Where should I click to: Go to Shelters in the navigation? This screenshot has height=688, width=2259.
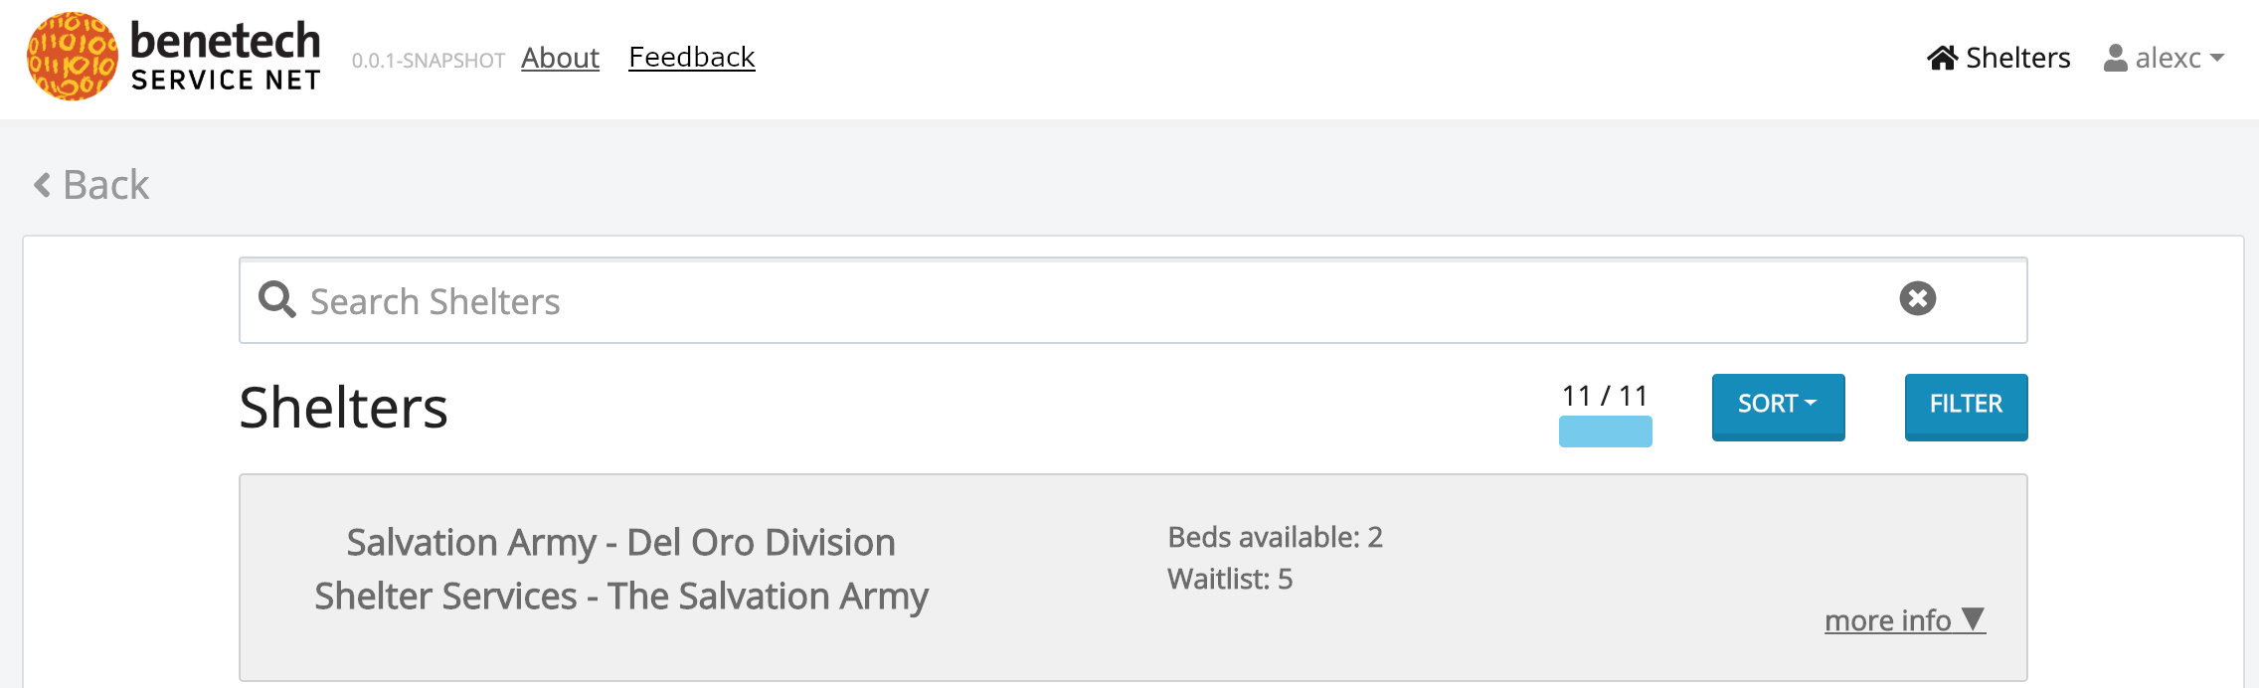[2017, 58]
